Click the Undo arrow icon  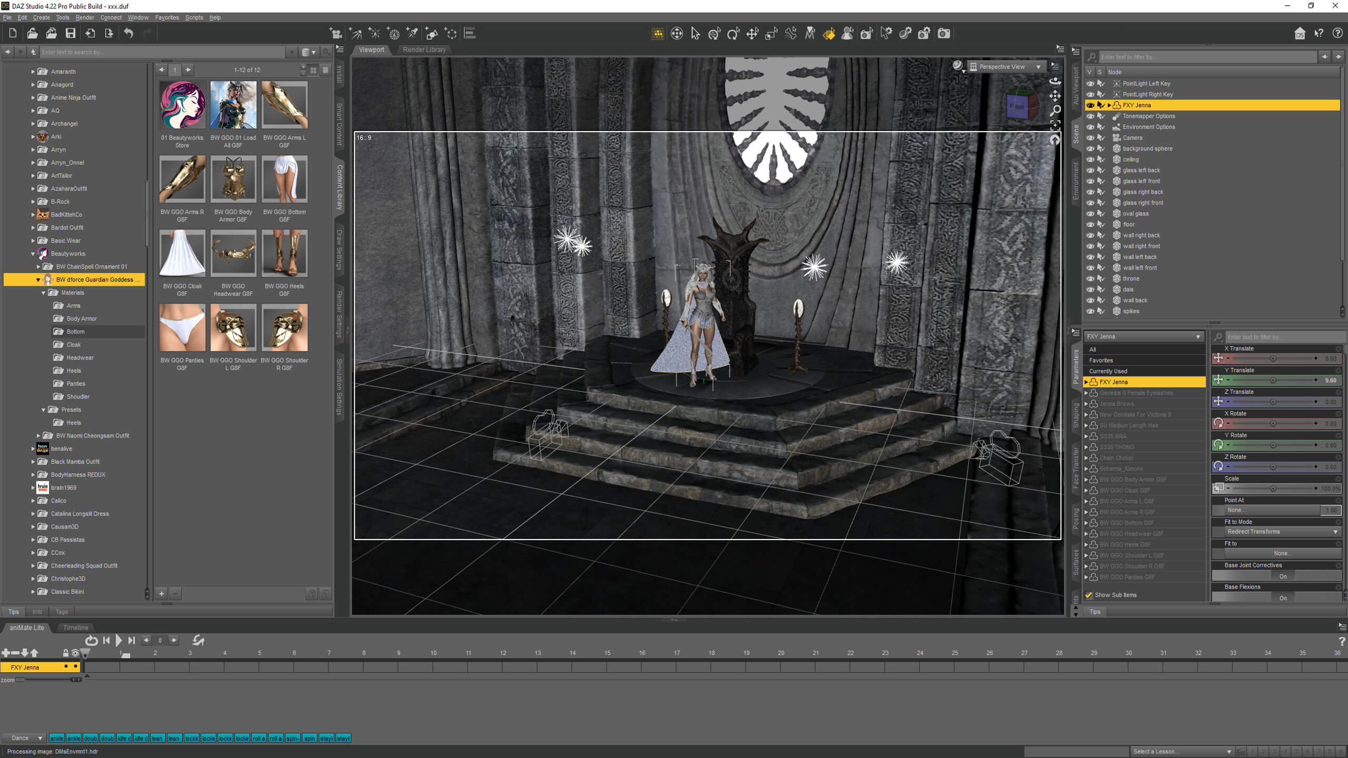128,34
